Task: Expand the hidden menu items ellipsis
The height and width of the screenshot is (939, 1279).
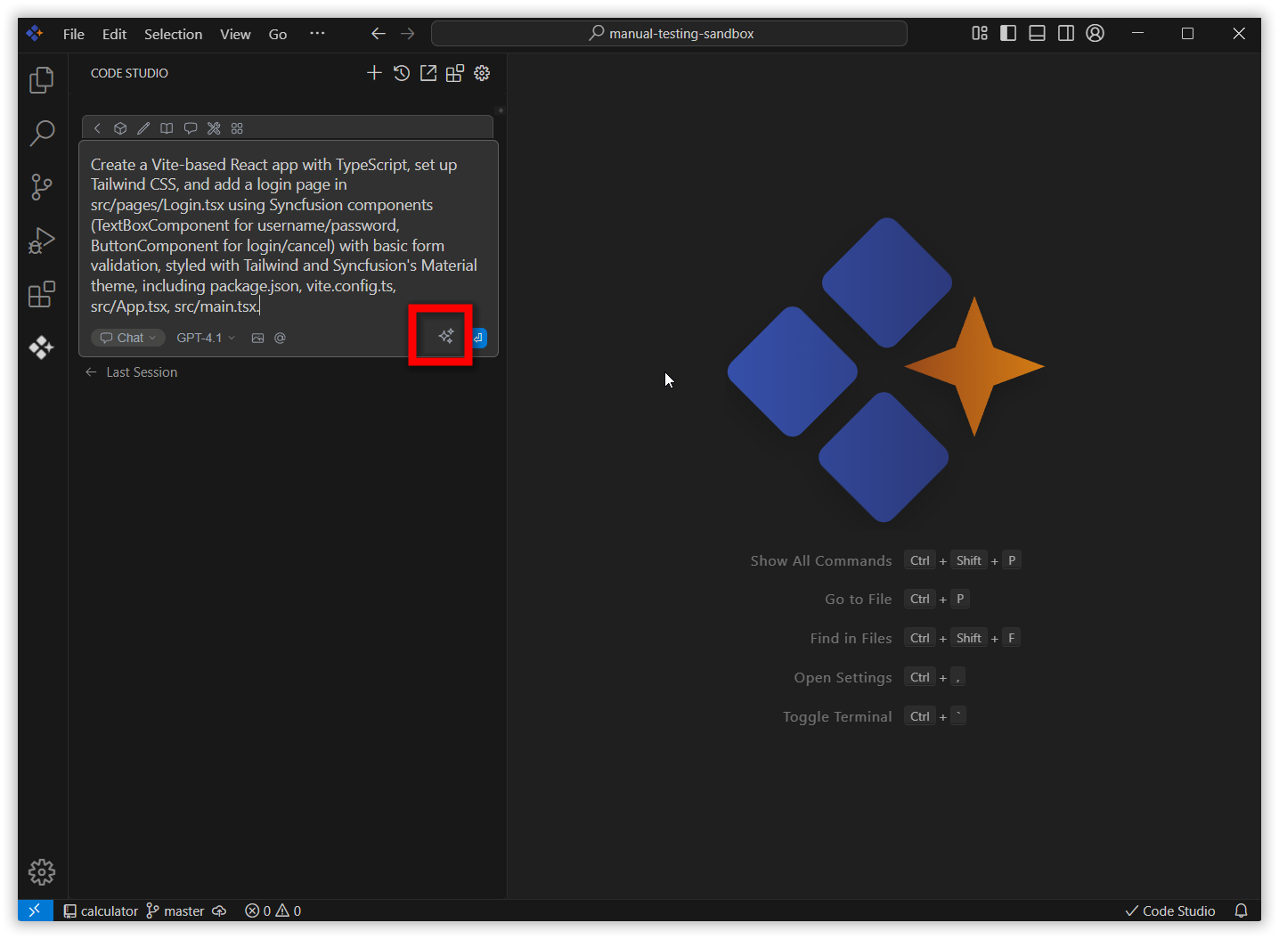Action: [x=317, y=33]
